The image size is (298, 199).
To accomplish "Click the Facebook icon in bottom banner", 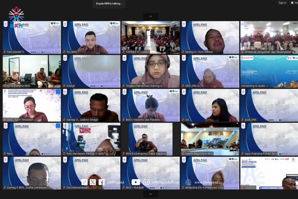I will [101, 182].
